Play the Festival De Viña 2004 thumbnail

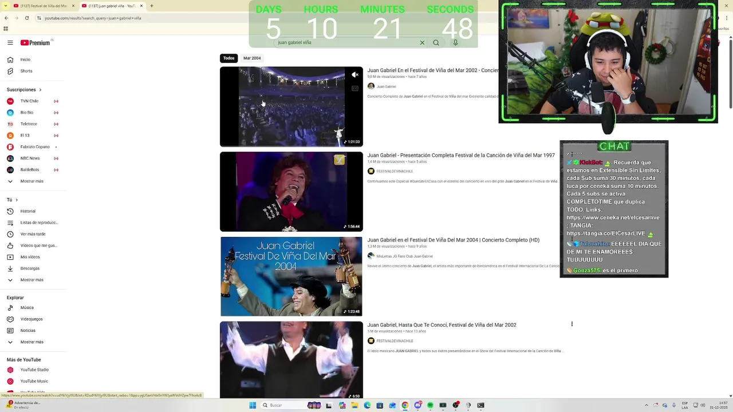(x=291, y=276)
